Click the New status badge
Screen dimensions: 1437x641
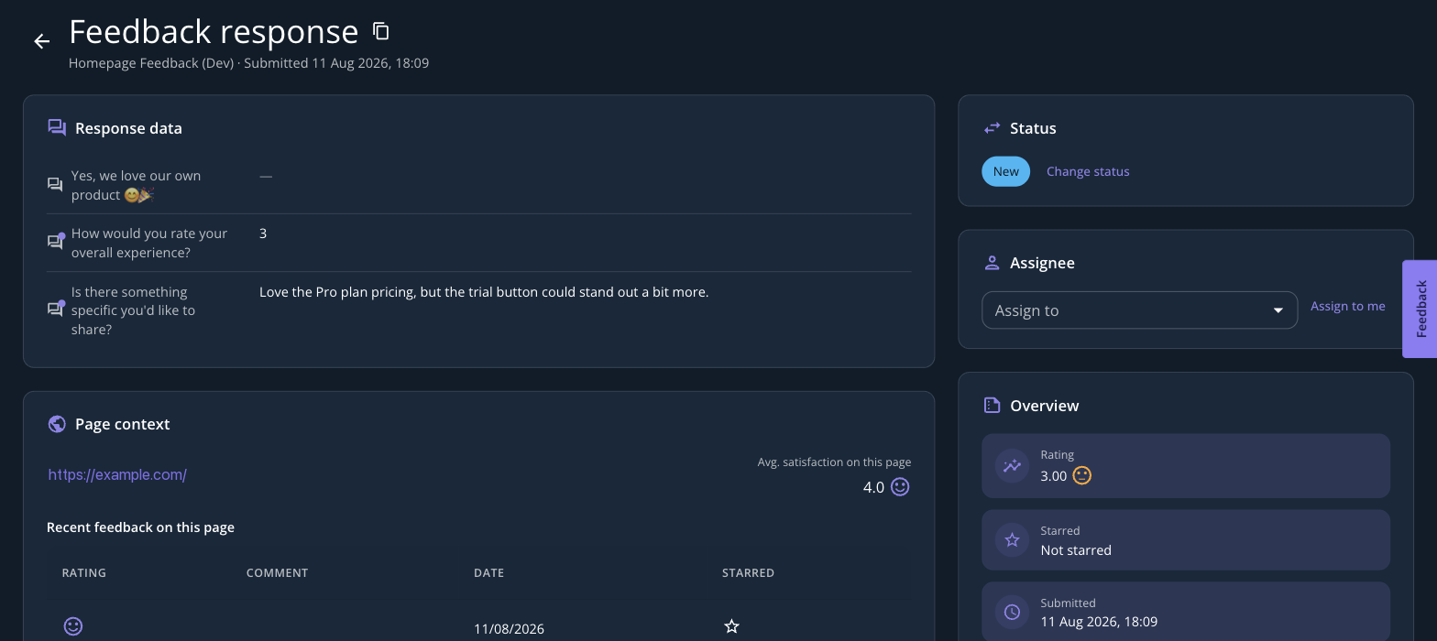point(1005,171)
